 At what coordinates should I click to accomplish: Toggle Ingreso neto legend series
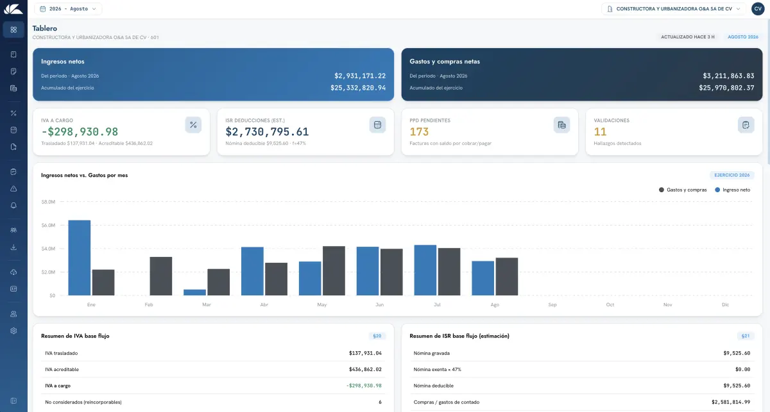732,190
